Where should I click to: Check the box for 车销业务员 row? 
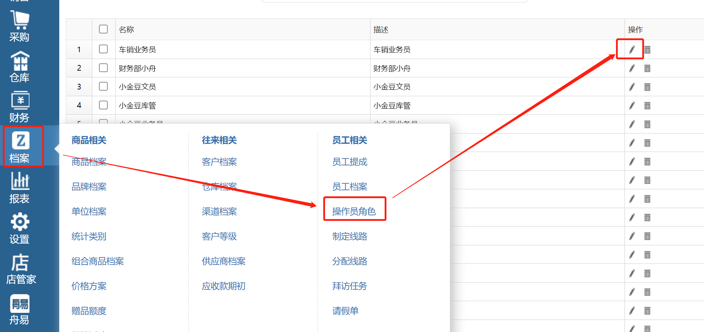(103, 49)
